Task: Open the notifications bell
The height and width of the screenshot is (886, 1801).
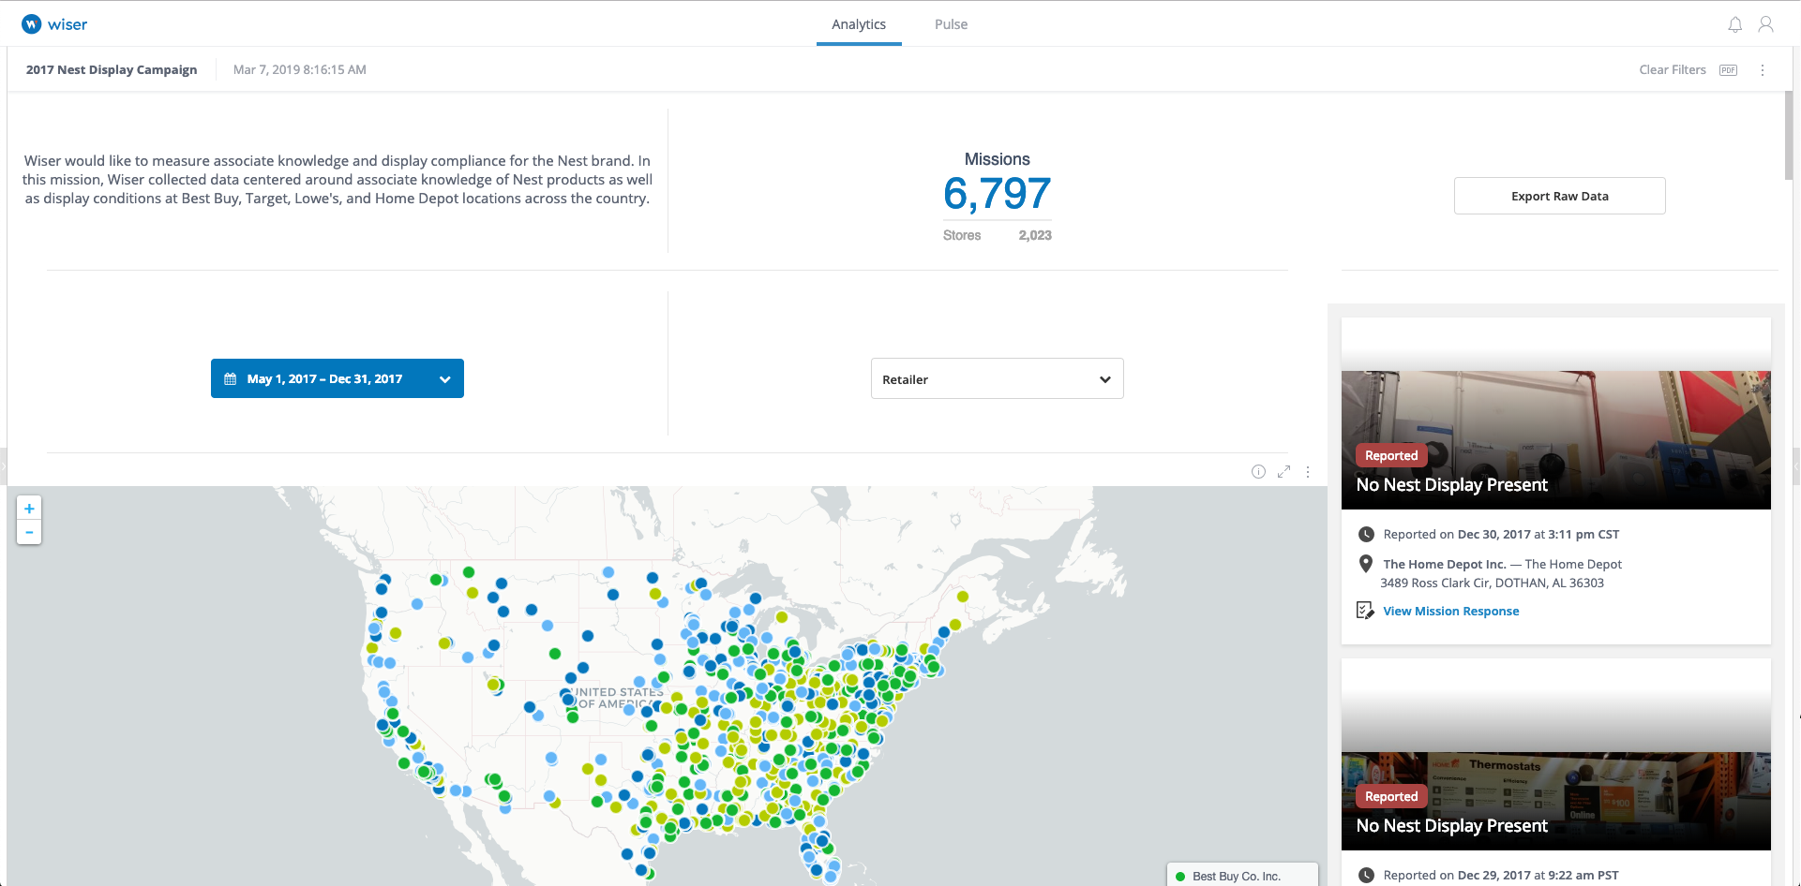Action: click(1735, 24)
